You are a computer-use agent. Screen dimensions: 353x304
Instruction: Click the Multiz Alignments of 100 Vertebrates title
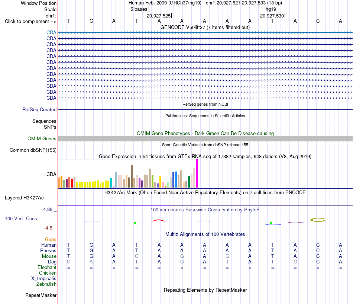(x=205, y=234)
